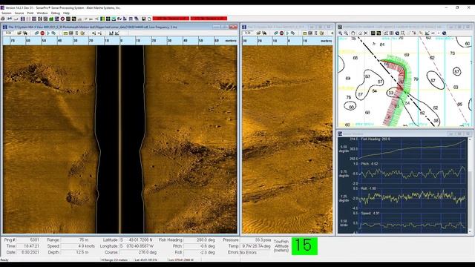Screen dimensions: 475x267
Task: Click the red stop icon in middle sonar window toolbar
Action: [282, 33]
